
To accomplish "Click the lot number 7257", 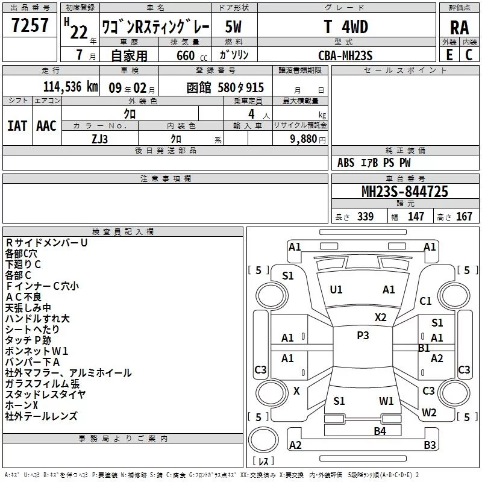I will [x=30, y=25].
